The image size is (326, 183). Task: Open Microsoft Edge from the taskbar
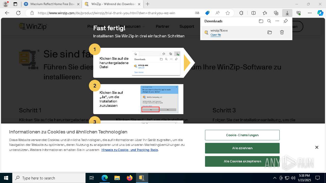(105, 178)
